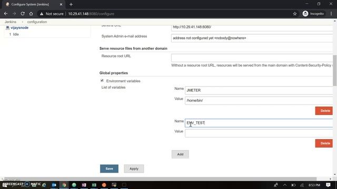Open a new browser tab

point(71,4)
